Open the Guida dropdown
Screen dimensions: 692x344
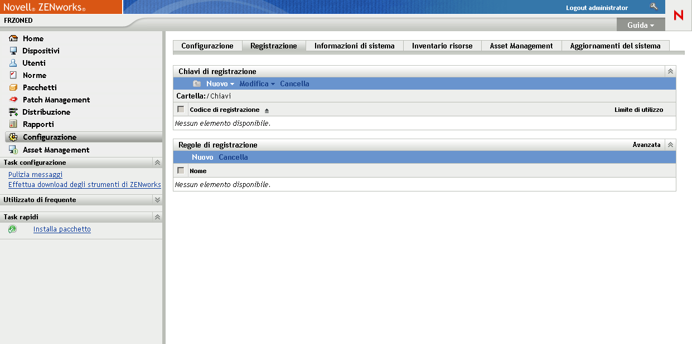coord(640,25)
